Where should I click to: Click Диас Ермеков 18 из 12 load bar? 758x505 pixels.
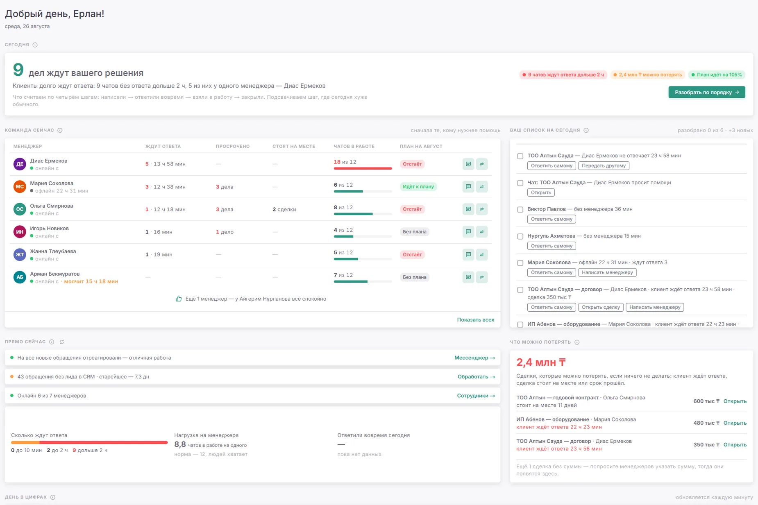363,168
